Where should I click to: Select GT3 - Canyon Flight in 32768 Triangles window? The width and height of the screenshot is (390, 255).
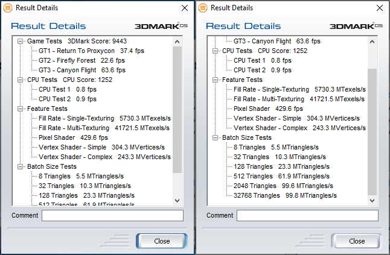277,41
